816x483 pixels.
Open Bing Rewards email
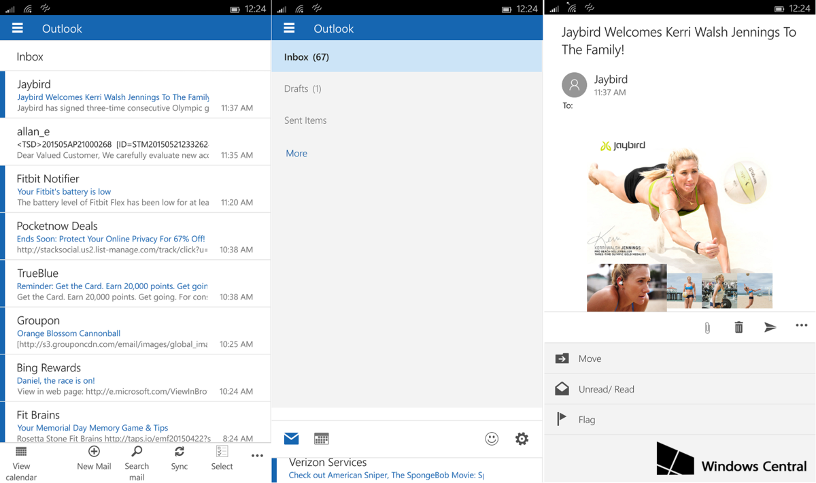135,378
